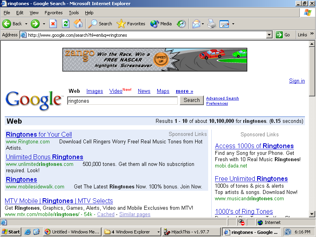This screenshot has height=237, width=316.
Task: Click the Internet zone globe in status bar
Action: (260, 222)
